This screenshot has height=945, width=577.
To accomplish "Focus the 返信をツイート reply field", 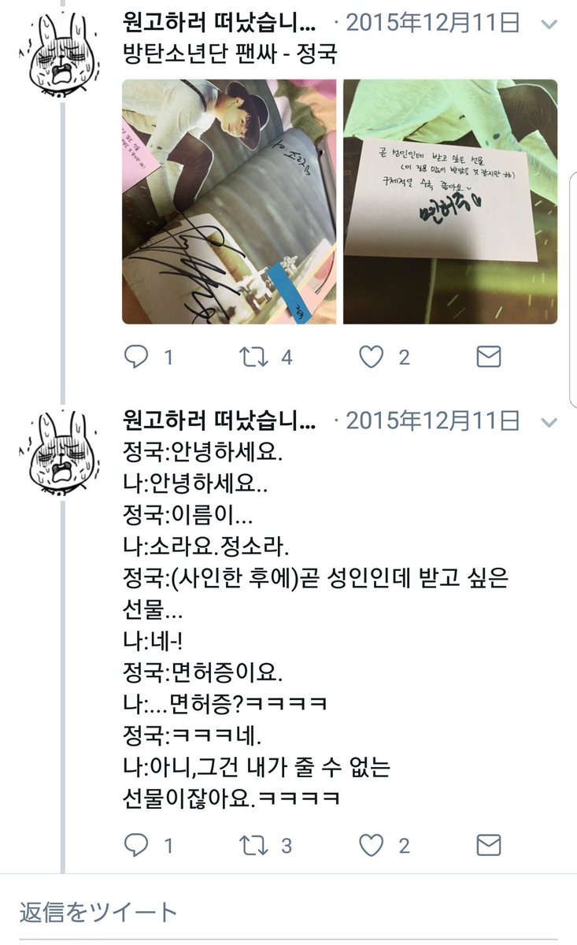I will 288,912.
